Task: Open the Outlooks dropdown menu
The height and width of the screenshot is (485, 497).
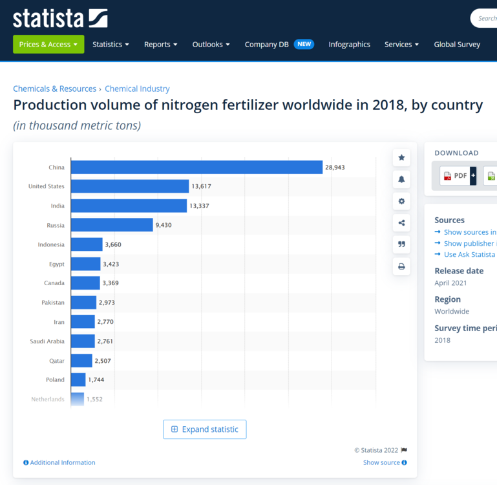Action: (x=211, y=45)
